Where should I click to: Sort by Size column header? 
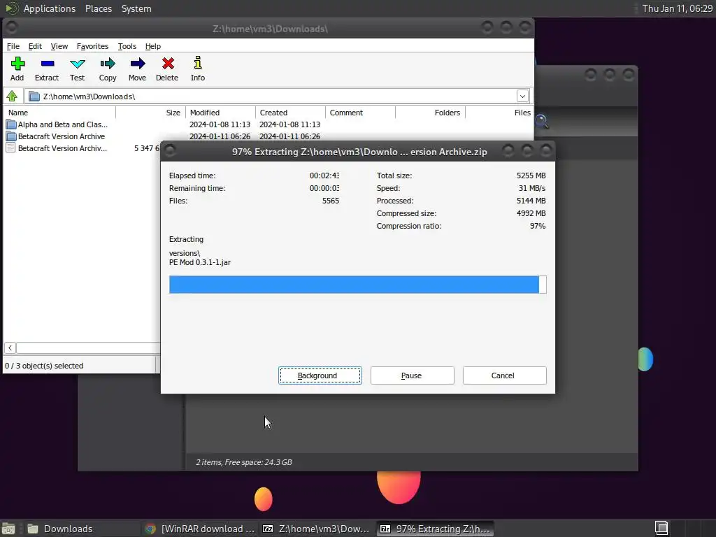tap(151, 113)
